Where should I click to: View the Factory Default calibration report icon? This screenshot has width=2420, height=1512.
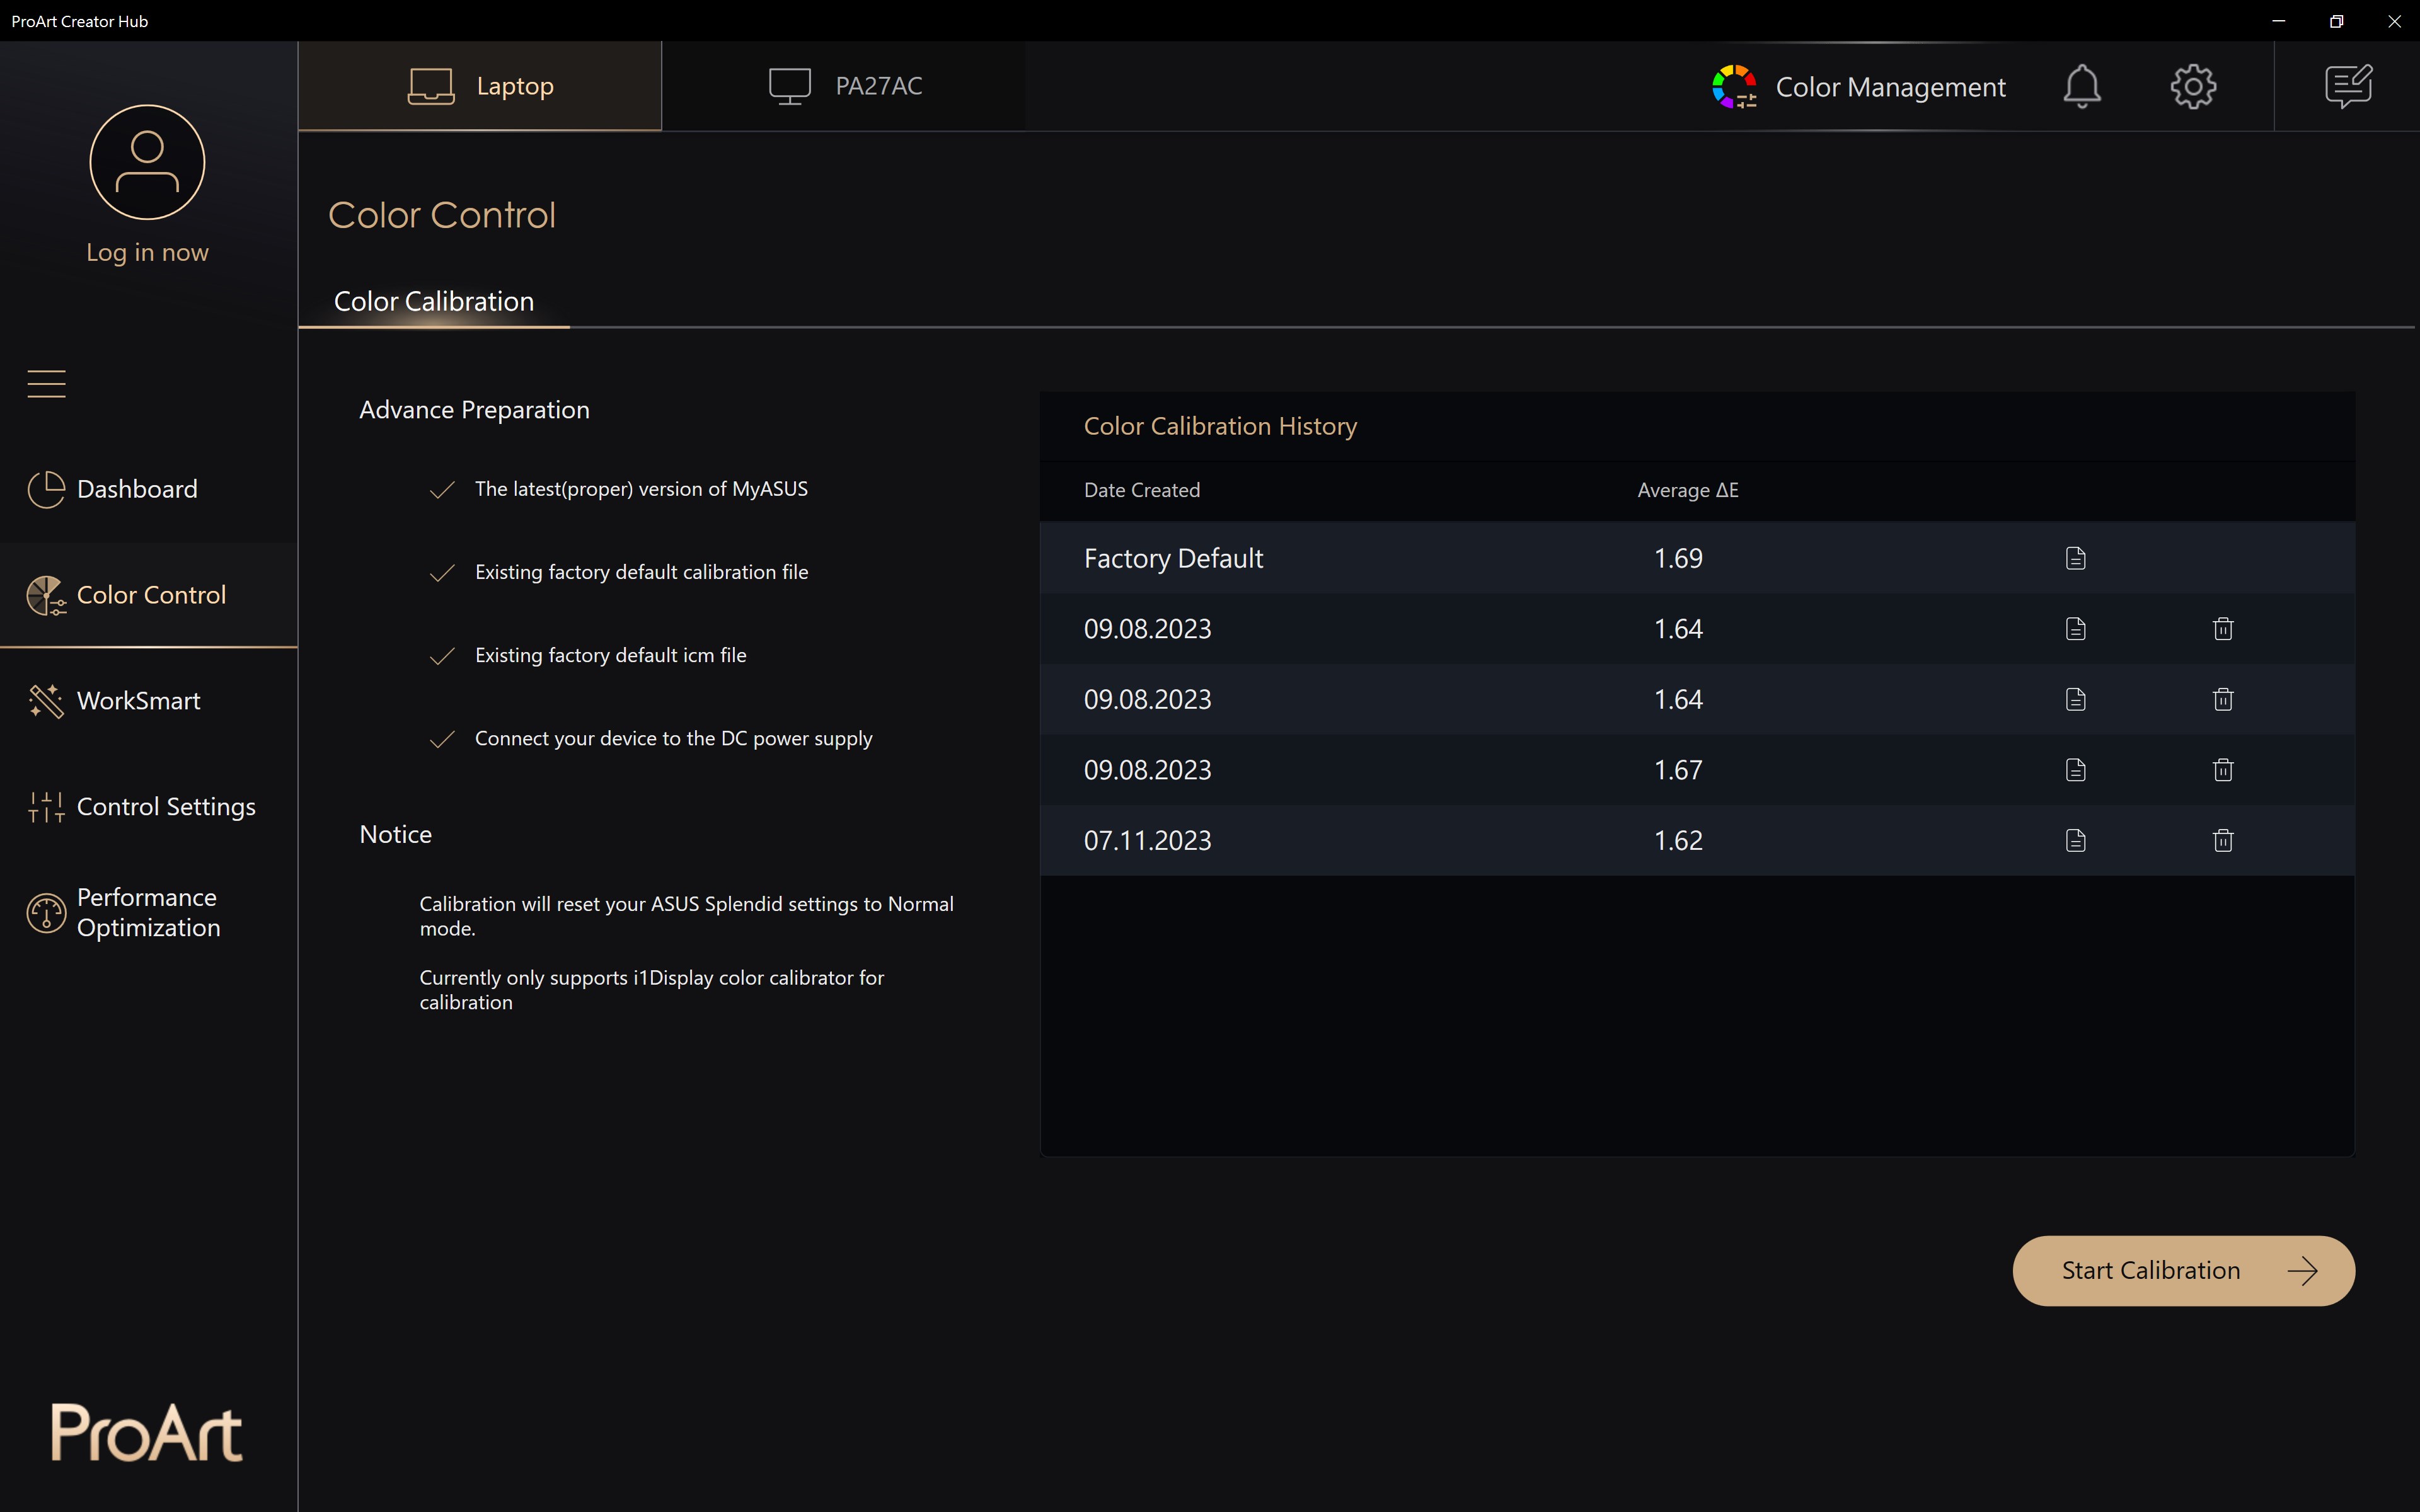(x=2075, y=558)
